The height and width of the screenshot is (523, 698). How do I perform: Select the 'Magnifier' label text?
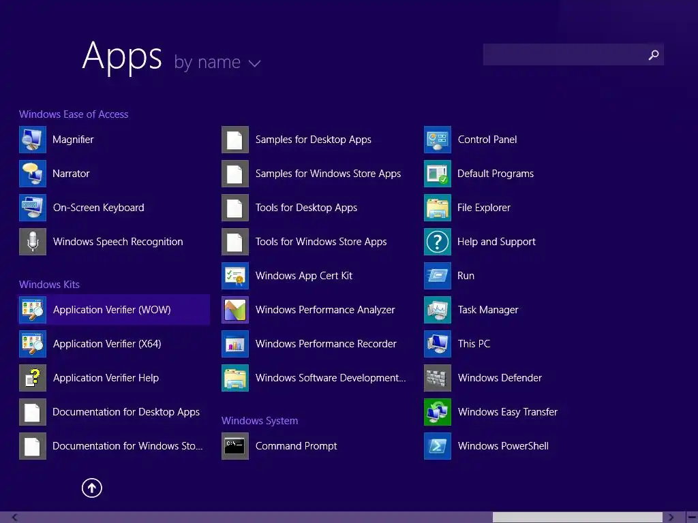73,140
